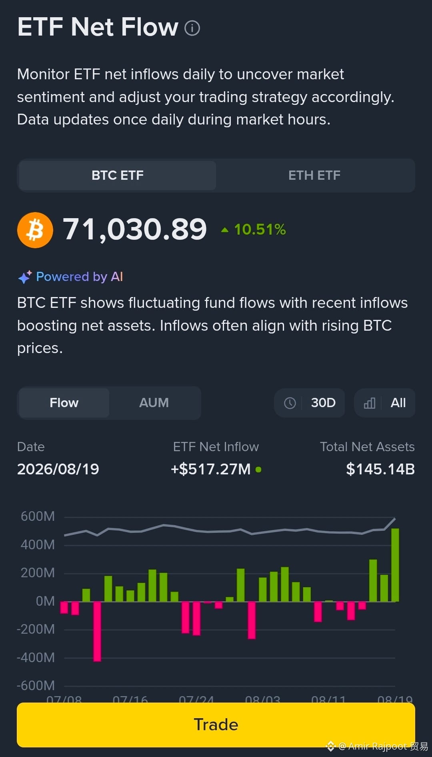Select the AUM view toggle

(x=154, y=403)
